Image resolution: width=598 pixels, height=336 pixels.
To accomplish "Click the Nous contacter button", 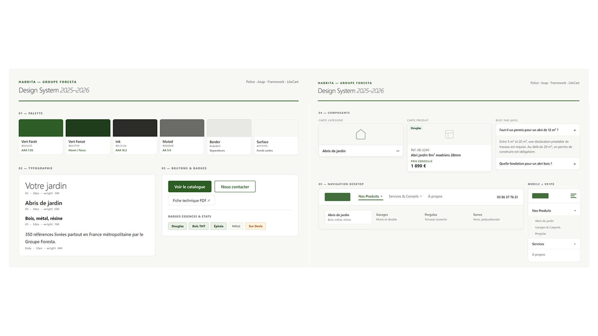I will [x=235, y=187].
